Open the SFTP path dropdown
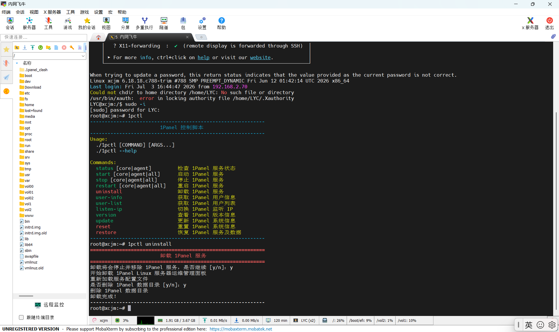Image resolution: width=559 pixels, height=332 pixels. pyautogui.click(x=83, y=56)
